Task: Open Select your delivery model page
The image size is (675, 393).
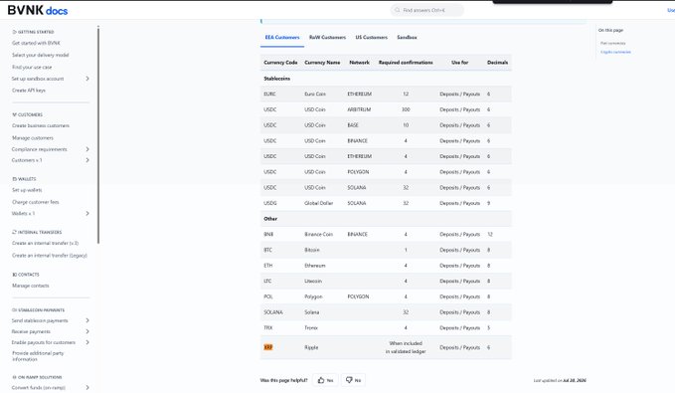Action: point(41,55)
